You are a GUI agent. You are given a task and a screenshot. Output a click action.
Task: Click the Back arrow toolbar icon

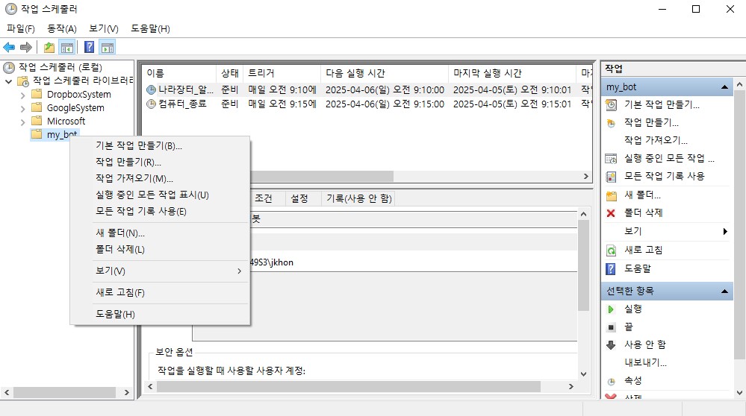pos(9,47)
